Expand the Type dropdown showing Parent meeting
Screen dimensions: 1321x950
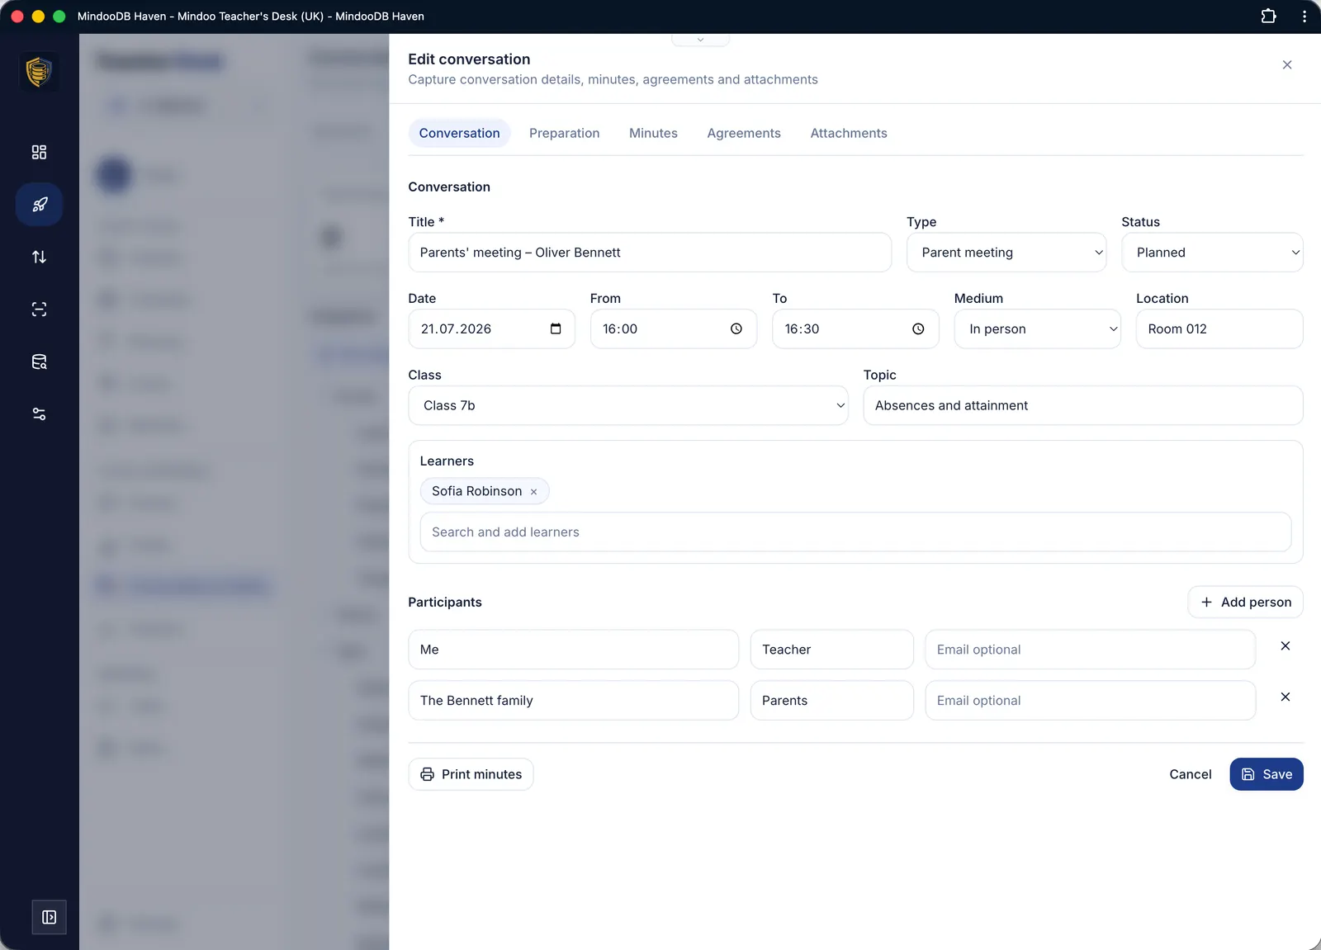1006,253
